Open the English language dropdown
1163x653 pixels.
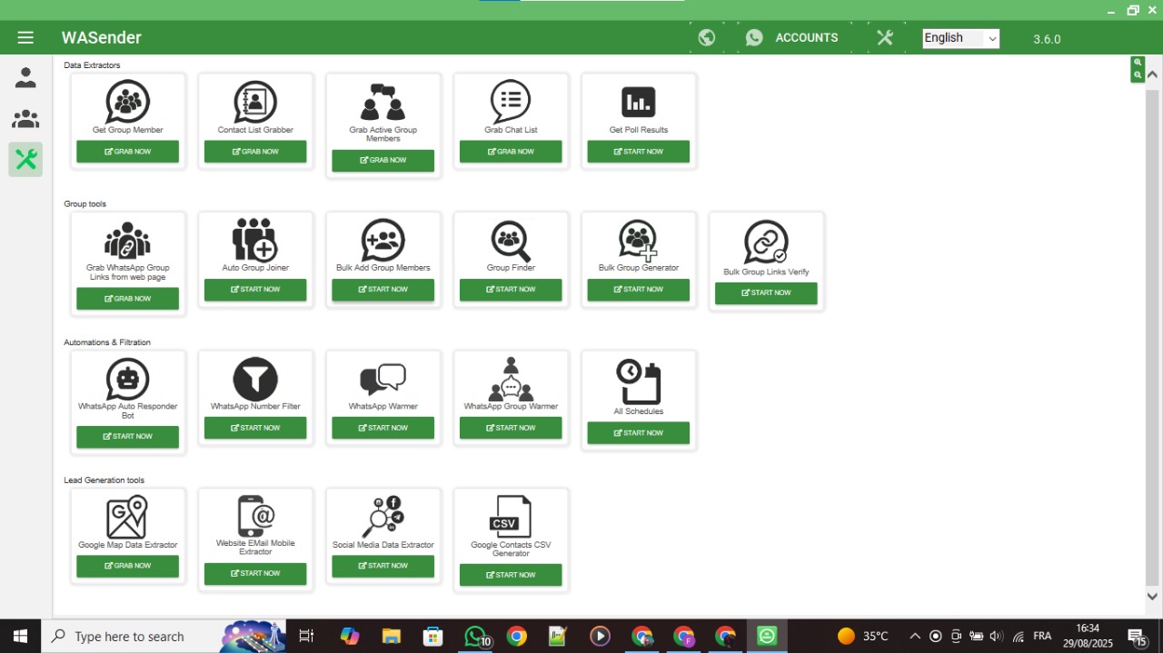[960, 38]
